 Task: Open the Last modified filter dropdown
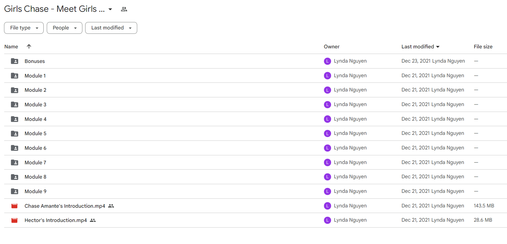111,28
